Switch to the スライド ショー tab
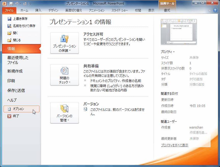The height and width of the screenshot is (167, 220). pos(120,10)
